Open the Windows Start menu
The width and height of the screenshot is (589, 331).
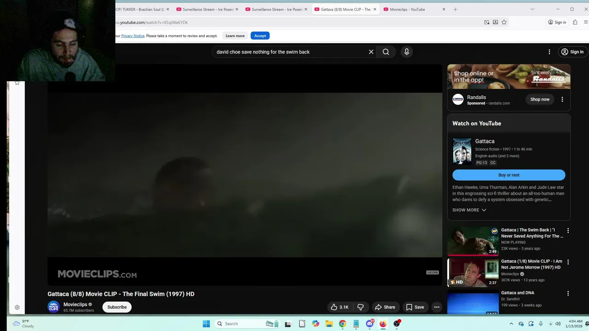pyautogui.click(x=206, y=324)
